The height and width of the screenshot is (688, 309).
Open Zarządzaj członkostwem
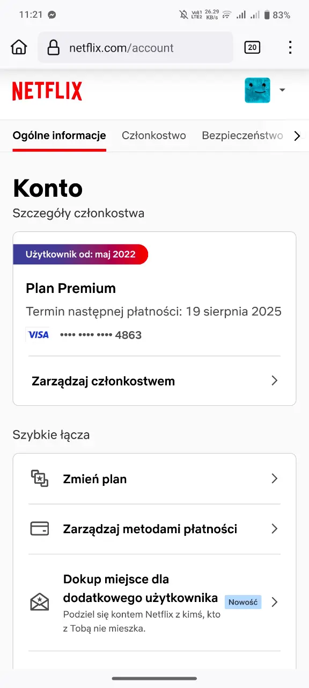[x=154, y=381]
